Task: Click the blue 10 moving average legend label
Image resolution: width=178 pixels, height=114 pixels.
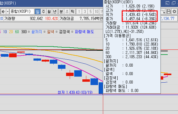Action: click(x=5, y=32)
